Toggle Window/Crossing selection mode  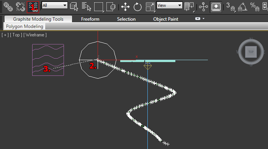tap(111, 7)
